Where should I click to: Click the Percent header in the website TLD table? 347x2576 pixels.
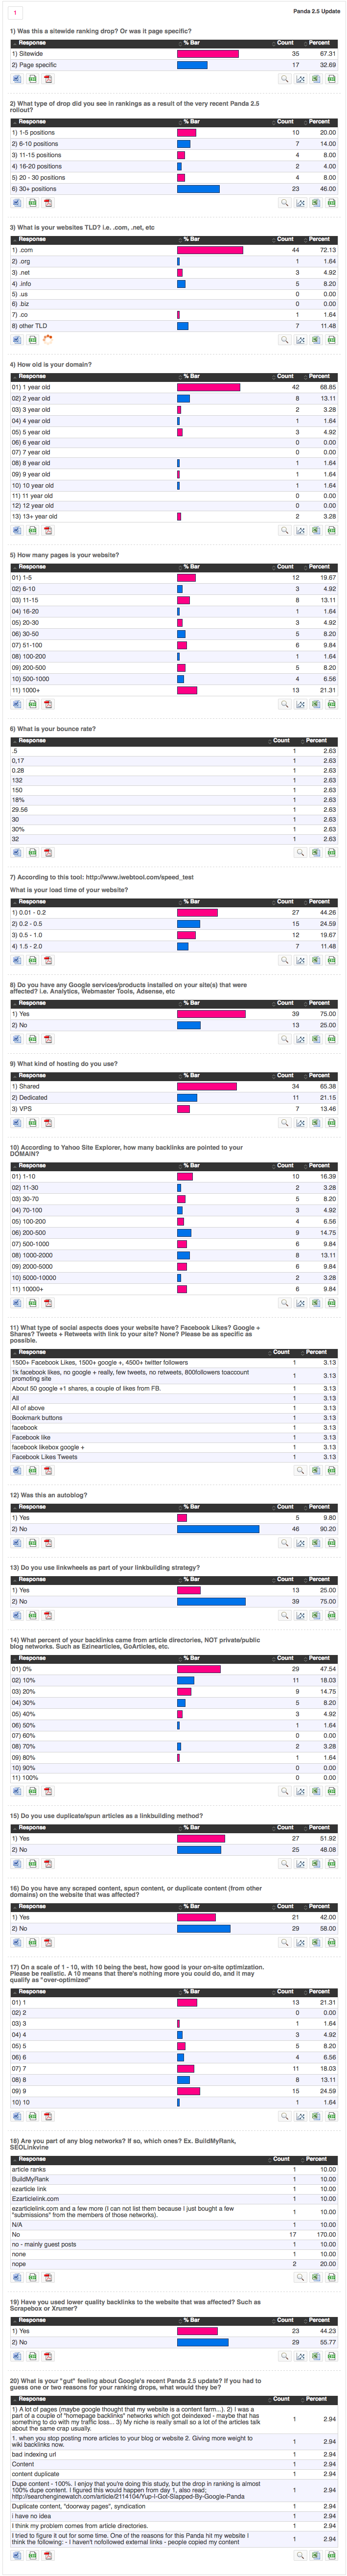319,239
